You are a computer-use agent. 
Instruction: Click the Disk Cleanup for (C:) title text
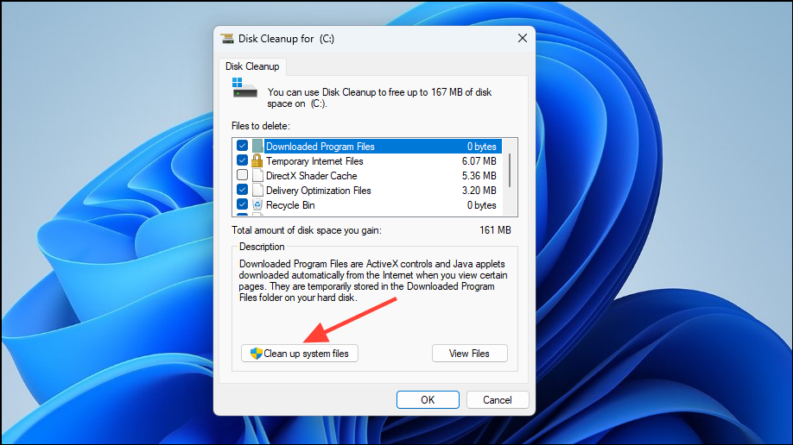(x=286, y=39)
